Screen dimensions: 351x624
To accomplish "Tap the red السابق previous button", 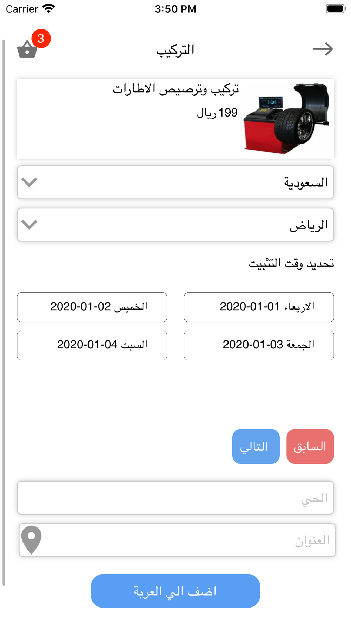I will (x=310, y=446).
